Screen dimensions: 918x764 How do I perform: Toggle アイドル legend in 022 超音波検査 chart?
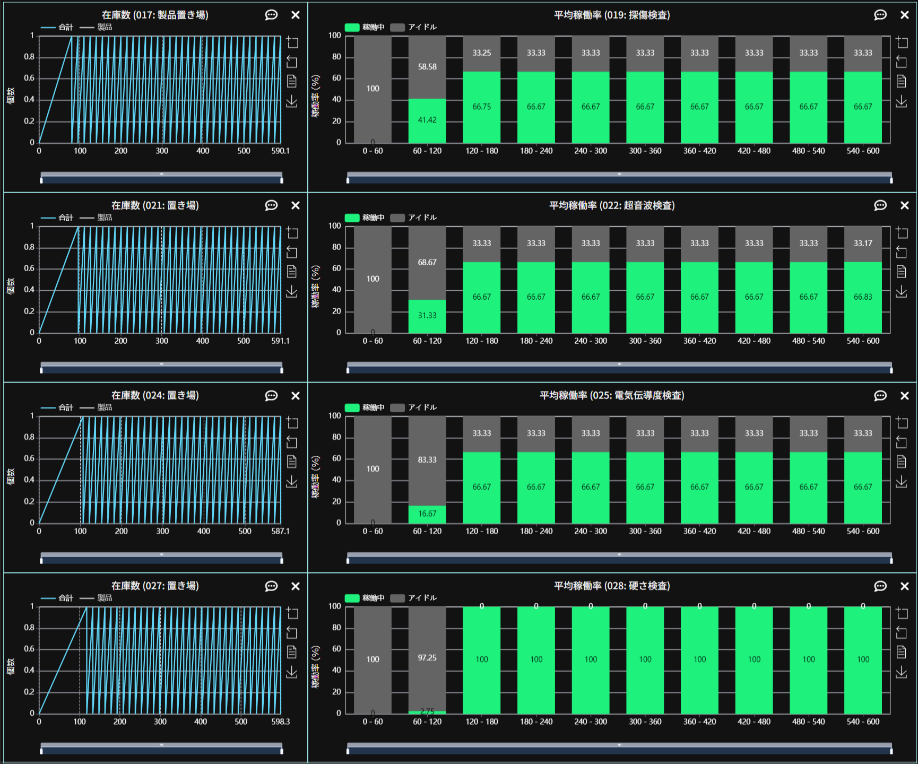[x=414, y=218]
